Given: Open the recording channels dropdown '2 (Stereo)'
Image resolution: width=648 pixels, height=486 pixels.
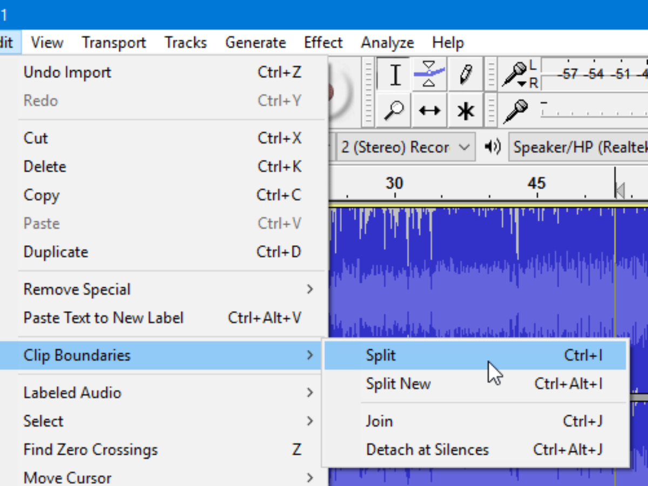Looking at the screenshot, I should click(x=405, y=147).
